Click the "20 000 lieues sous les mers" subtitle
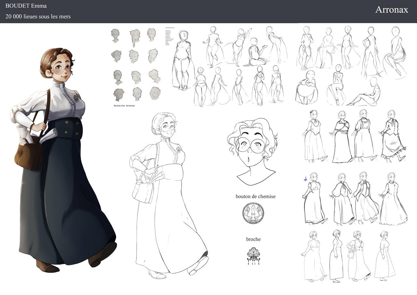 [x=38, y=16]
